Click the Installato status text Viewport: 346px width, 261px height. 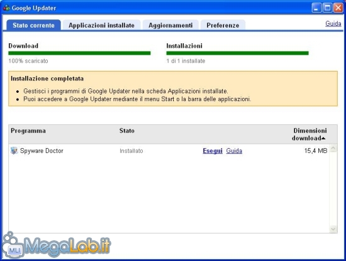tap(131, 151)
